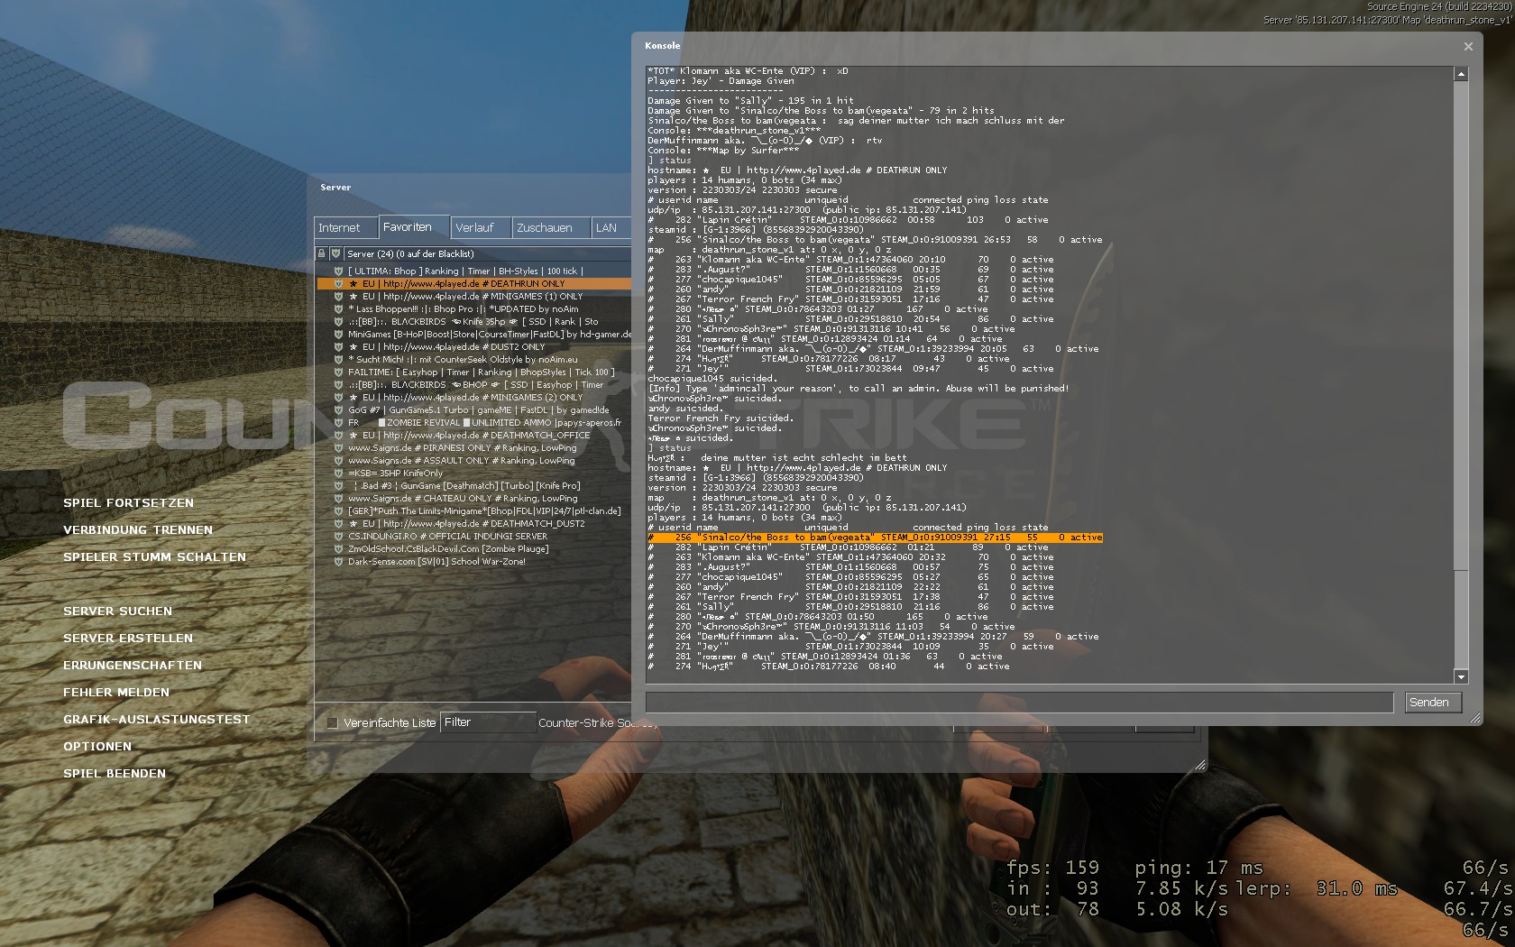Click the shield icon beside =KSB= 35HP KnifeOnly
Viewport: 1515px width, 947px height.
(338, 473)
